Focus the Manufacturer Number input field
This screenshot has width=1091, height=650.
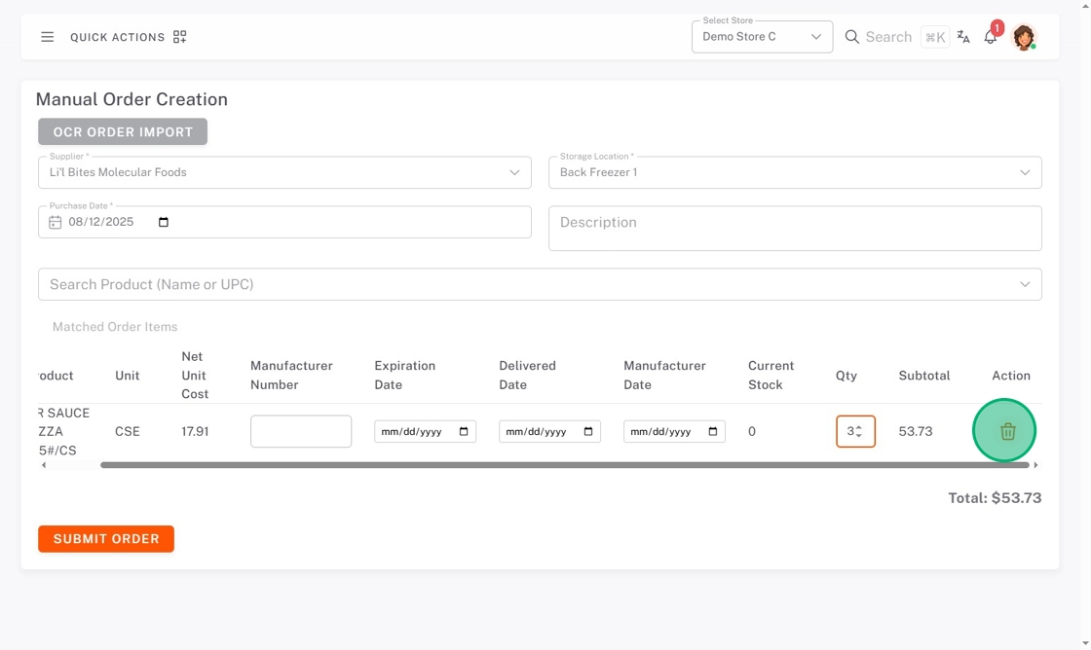[301, 431]
